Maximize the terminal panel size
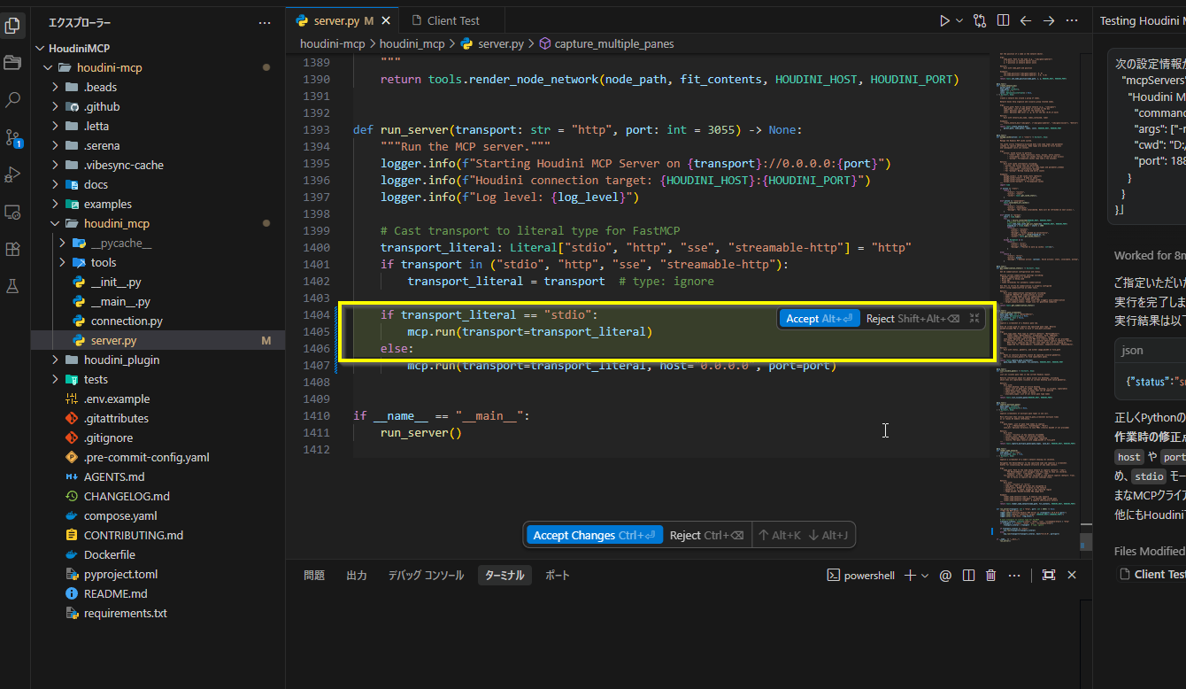Image resolution: width=1186 pixels, height=689 pixels. [1049, 576]
